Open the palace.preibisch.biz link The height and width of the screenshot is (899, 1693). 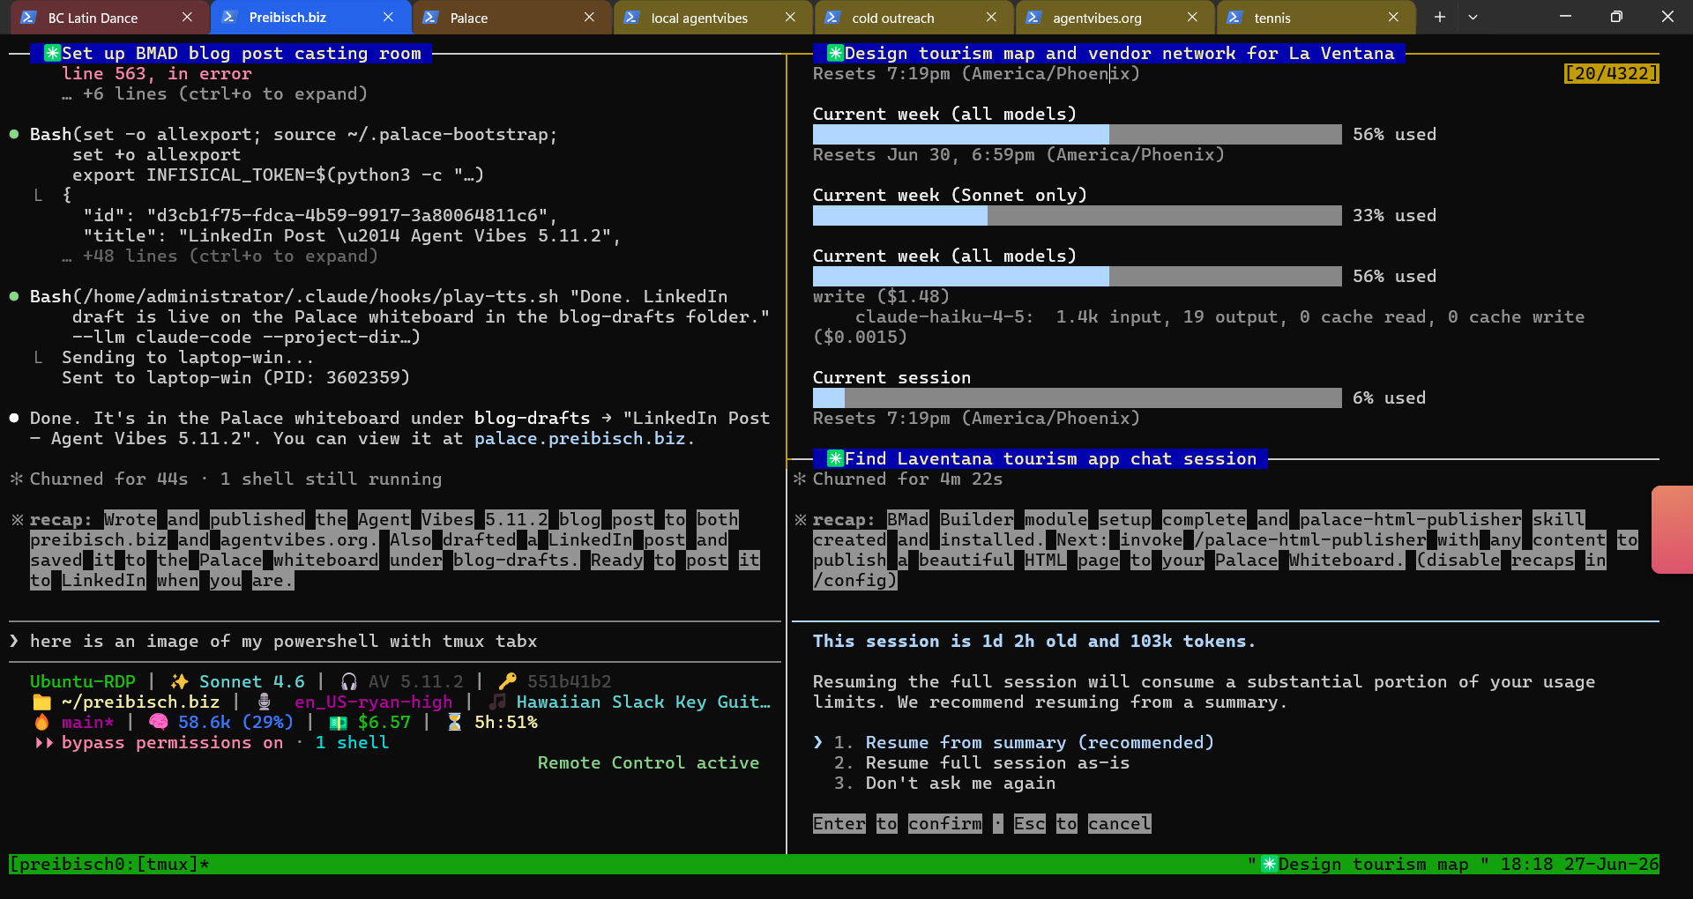(x=581, y=438)
